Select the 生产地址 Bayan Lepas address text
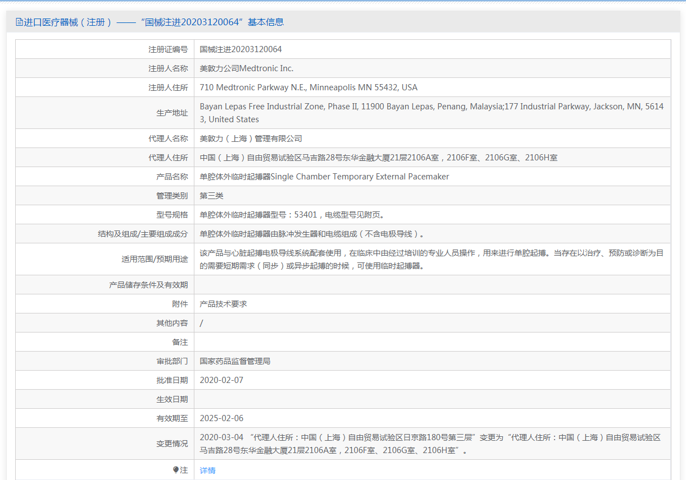The image size is (686, 480). [x=431, y=113]
